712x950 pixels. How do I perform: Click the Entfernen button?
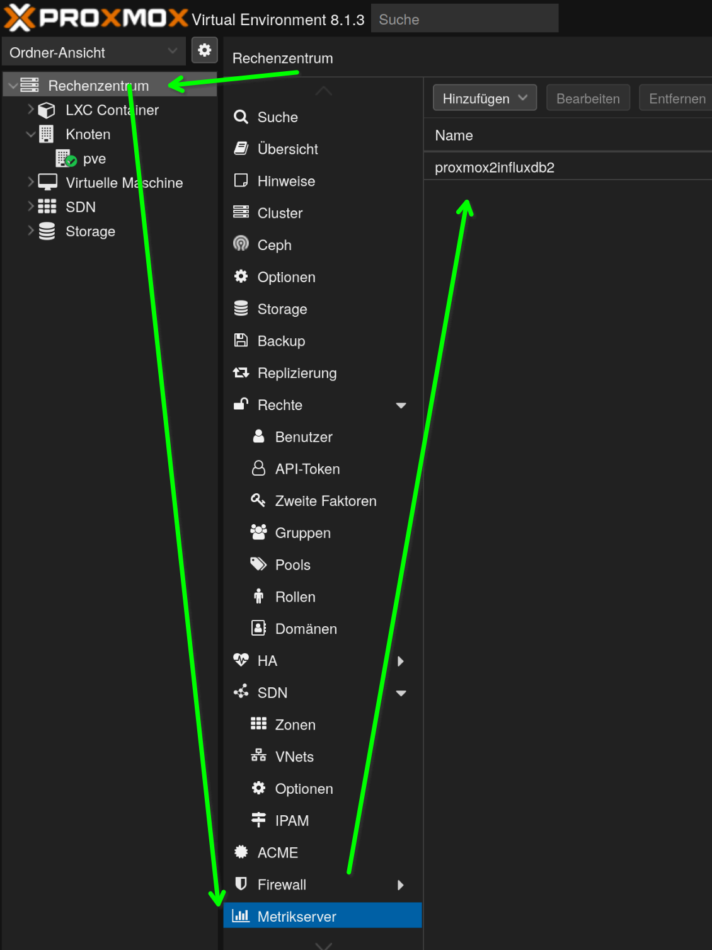pyautogui.click(x=677, y=98)
